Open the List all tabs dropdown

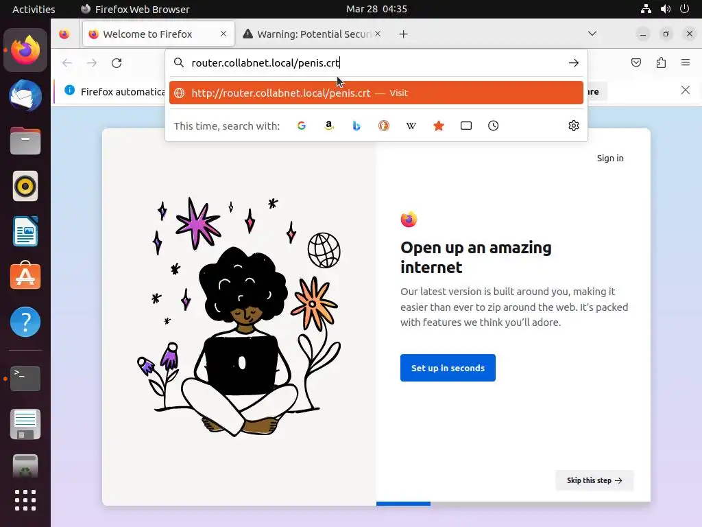point(592,34)
